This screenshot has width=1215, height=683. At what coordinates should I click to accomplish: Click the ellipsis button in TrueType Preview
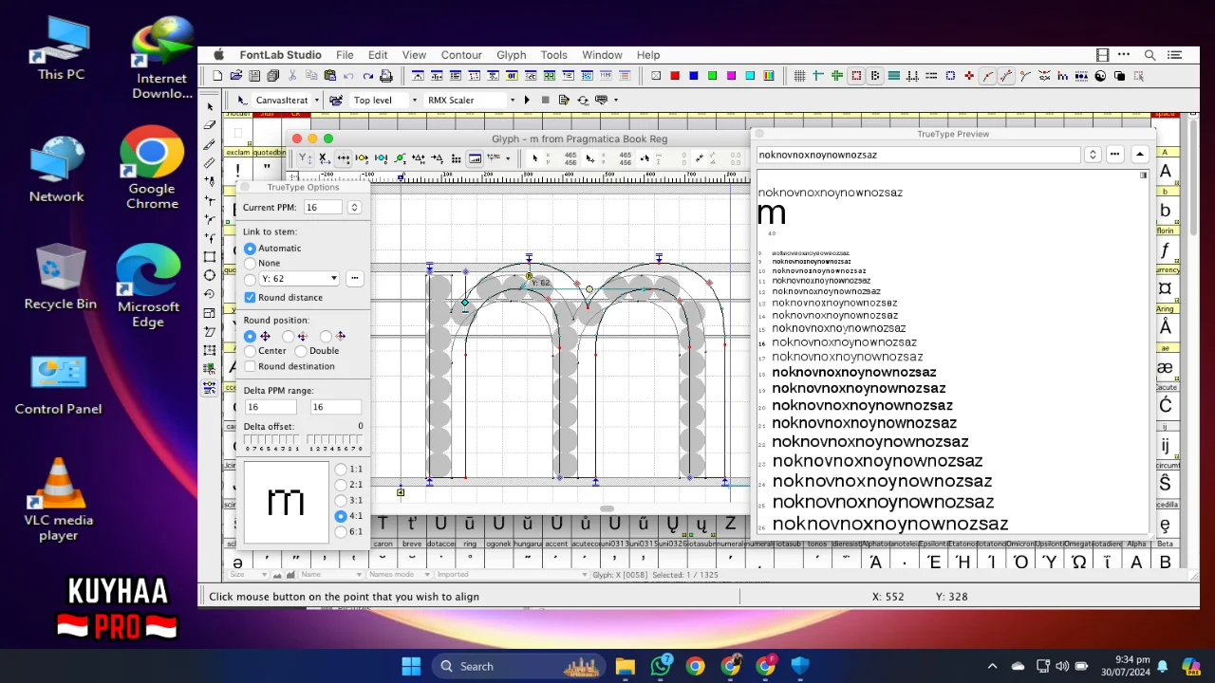click(1115, 155)
